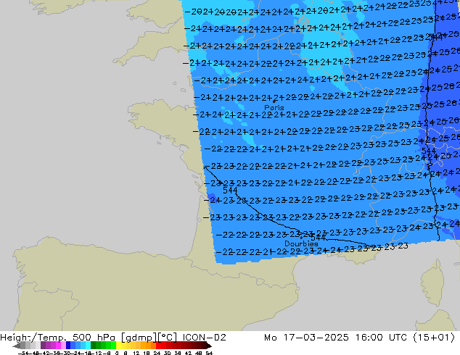
Task: Pick the bright red swatch above legend value 24
Action: pyautogui.click(x=158, y=346)
